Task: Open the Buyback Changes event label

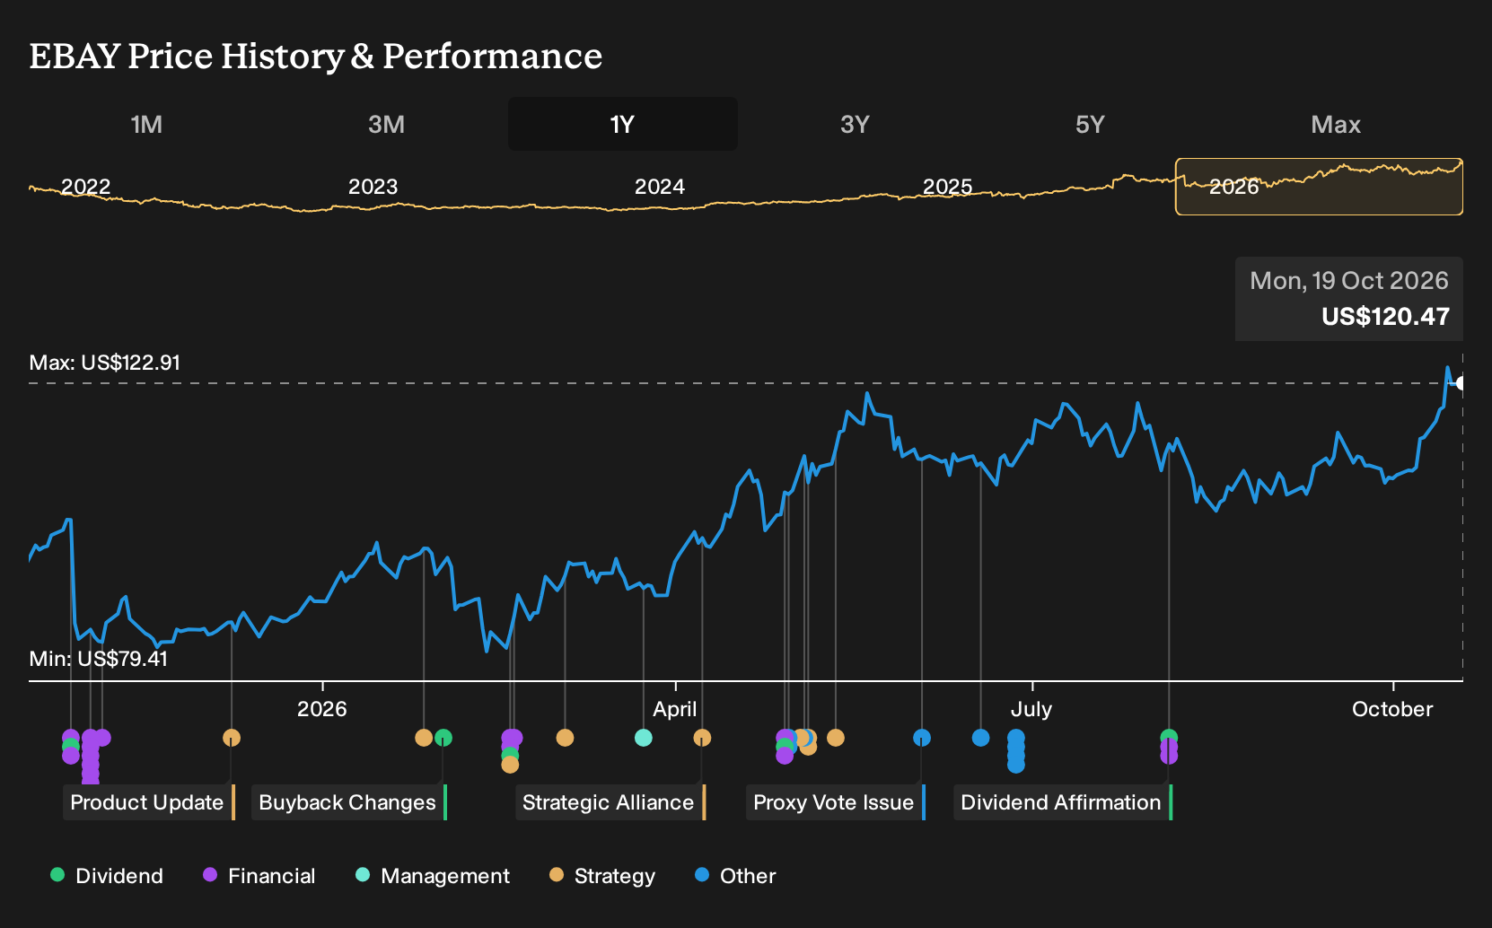Action: pyautogui.click(x=349, y=802)
